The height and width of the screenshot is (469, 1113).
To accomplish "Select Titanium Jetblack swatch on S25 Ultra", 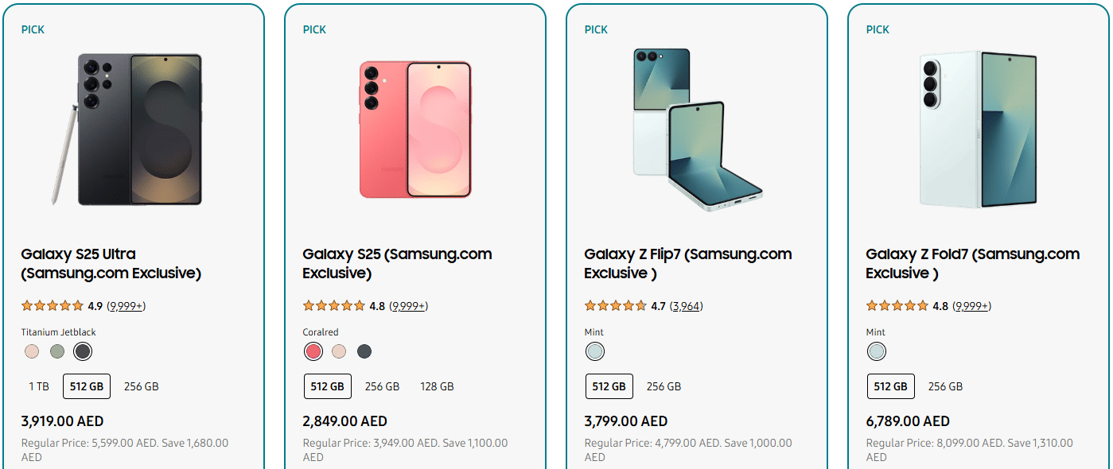I will (x=83, y=351).
